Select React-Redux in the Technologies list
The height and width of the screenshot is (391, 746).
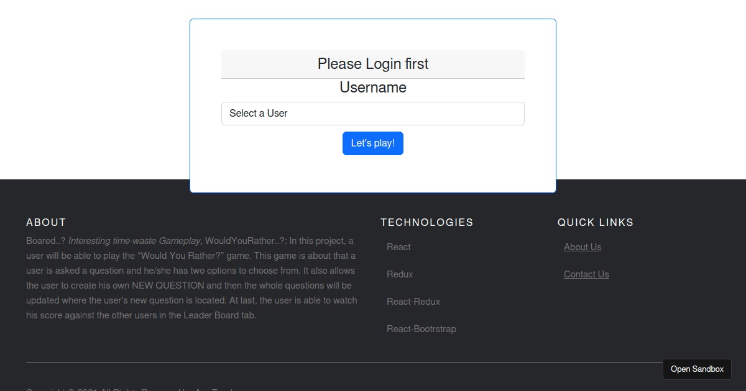(x=413, y=302)
